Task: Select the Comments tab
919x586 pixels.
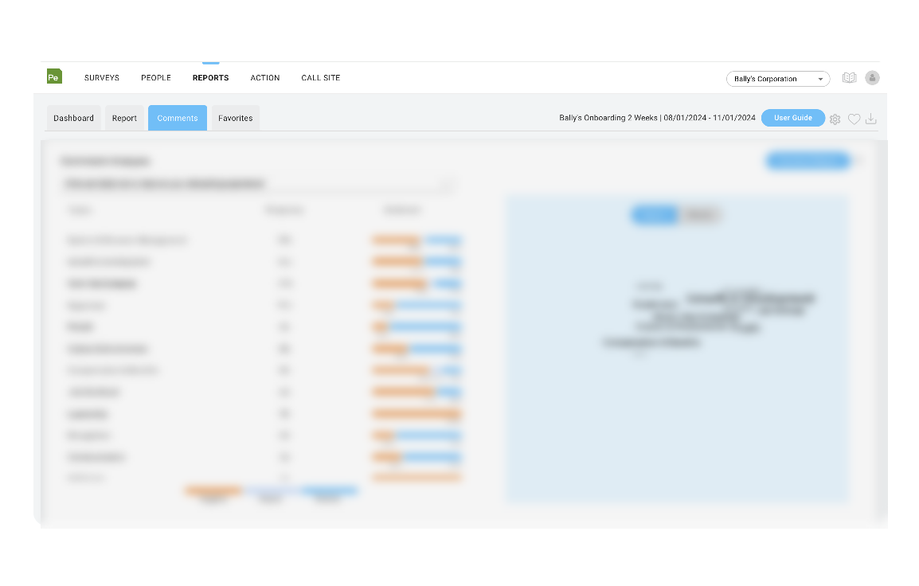Action: pyautogui.click(x=177, y=118)
